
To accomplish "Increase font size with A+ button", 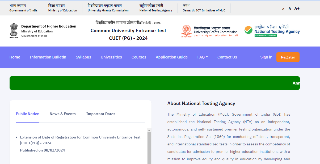I will point(297,9).
